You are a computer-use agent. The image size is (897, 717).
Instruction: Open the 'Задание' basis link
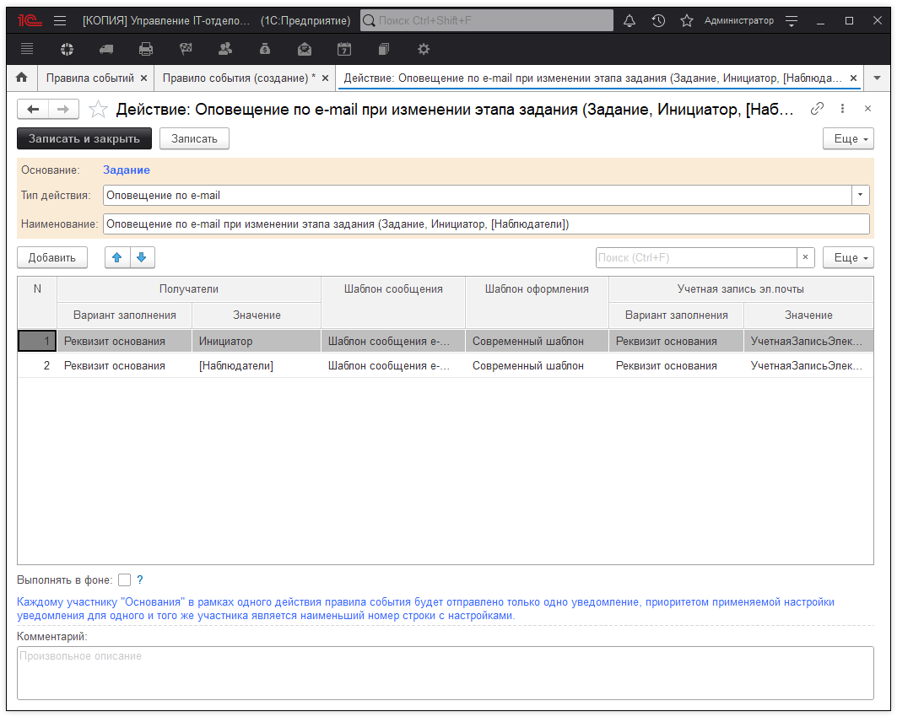pos(127,170)
